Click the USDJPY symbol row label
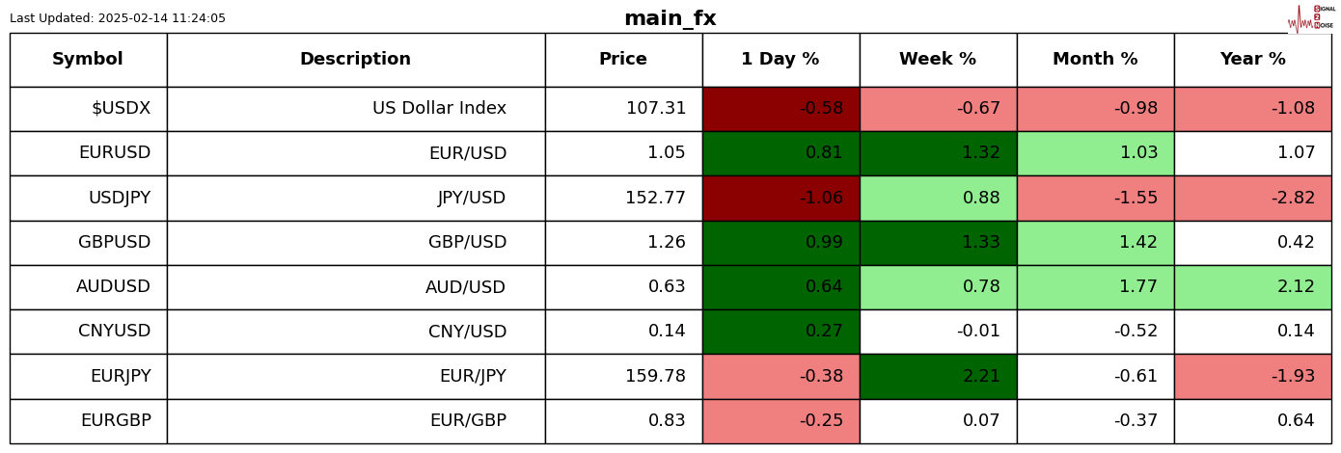1341x453 pixels. tap(120, 199)
